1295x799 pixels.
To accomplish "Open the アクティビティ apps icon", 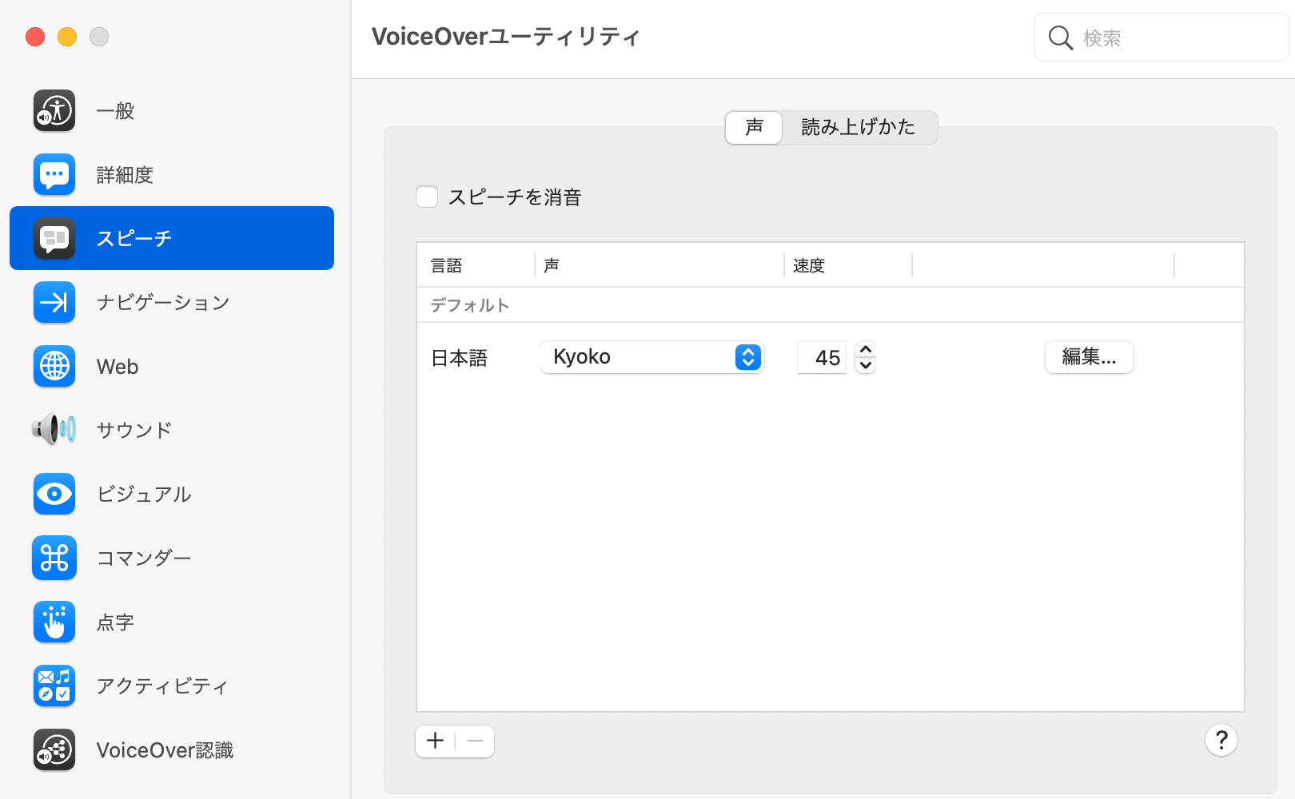I will pyautogui.click(x=54, y=686).
